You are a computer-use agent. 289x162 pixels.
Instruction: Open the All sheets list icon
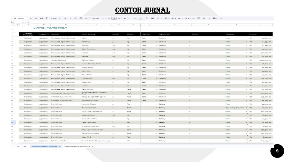pos(25,146)
